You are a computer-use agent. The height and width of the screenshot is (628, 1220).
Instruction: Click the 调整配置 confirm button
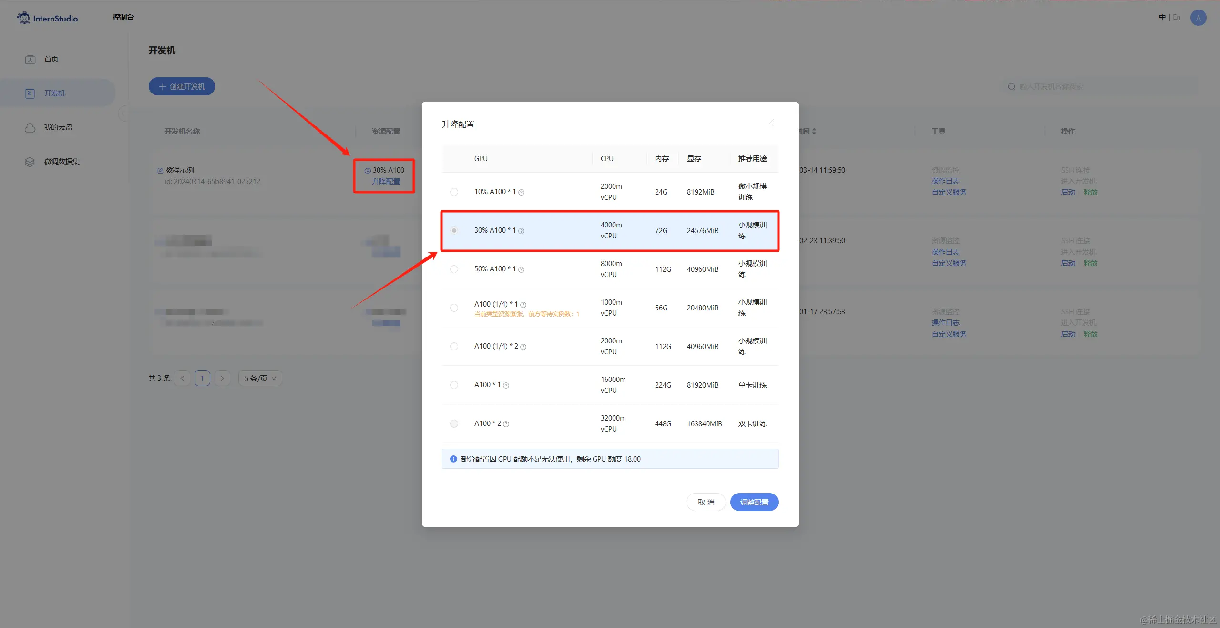(754, 502)
